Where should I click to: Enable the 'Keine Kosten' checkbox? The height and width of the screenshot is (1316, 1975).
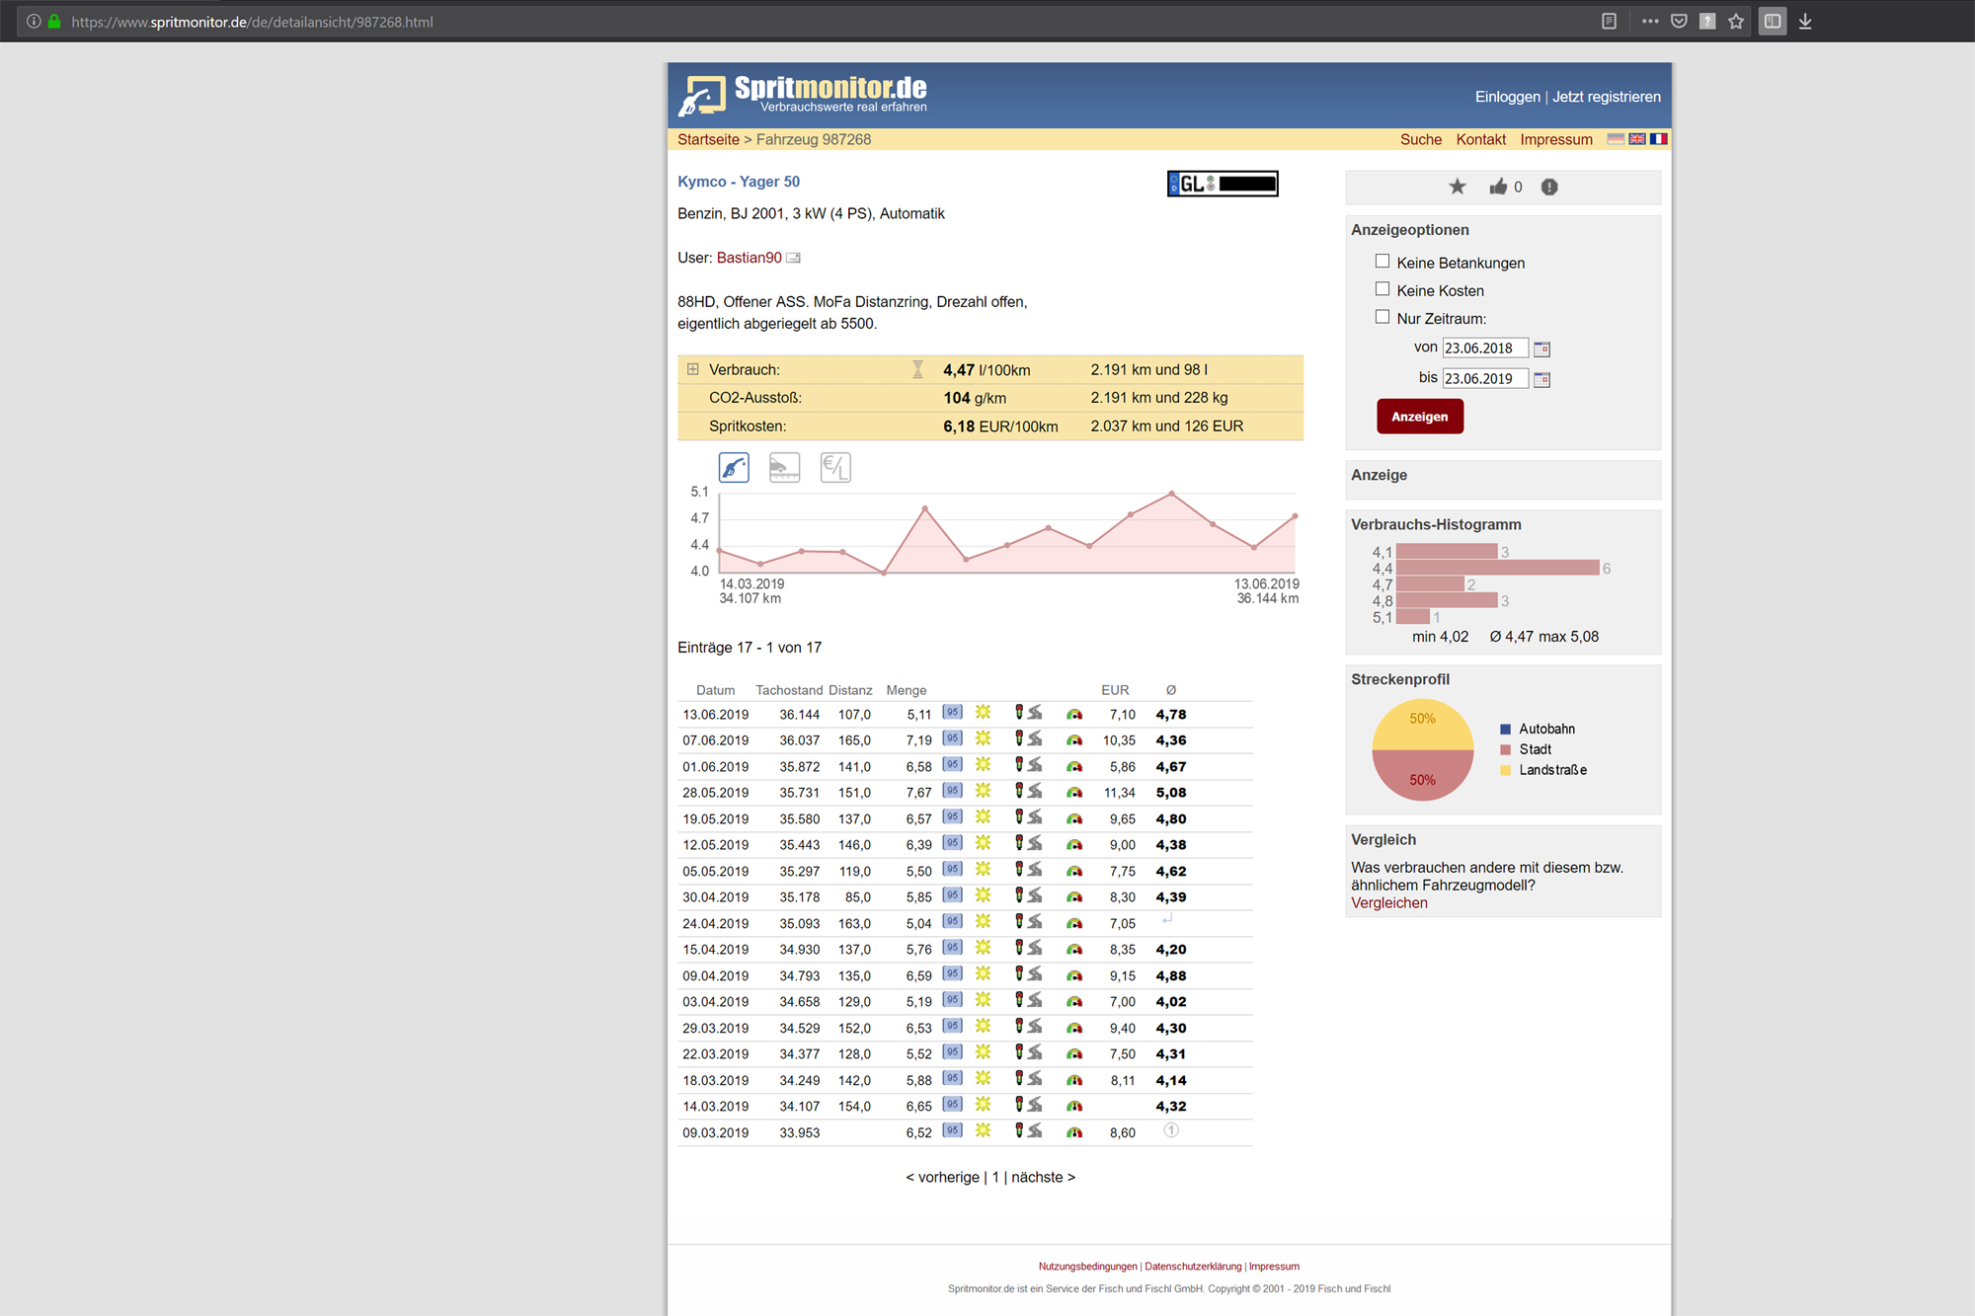(x=1382, y=288)
